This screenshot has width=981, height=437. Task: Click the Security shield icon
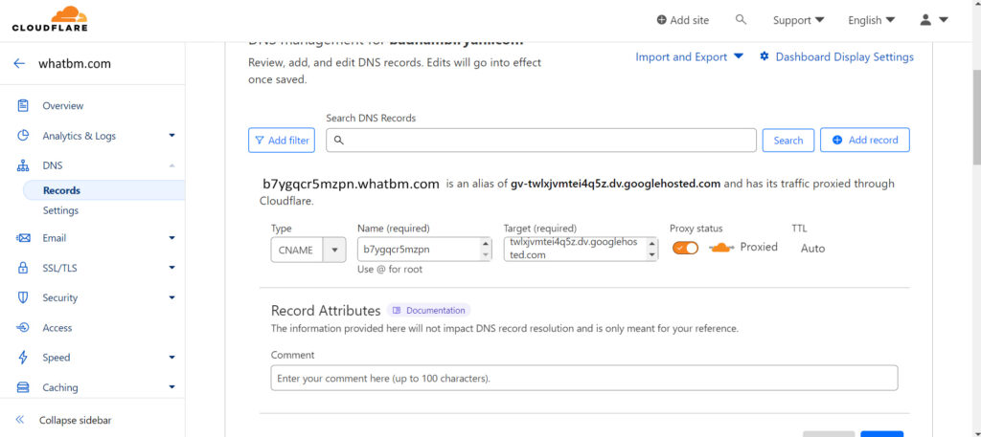coord(23,297)
